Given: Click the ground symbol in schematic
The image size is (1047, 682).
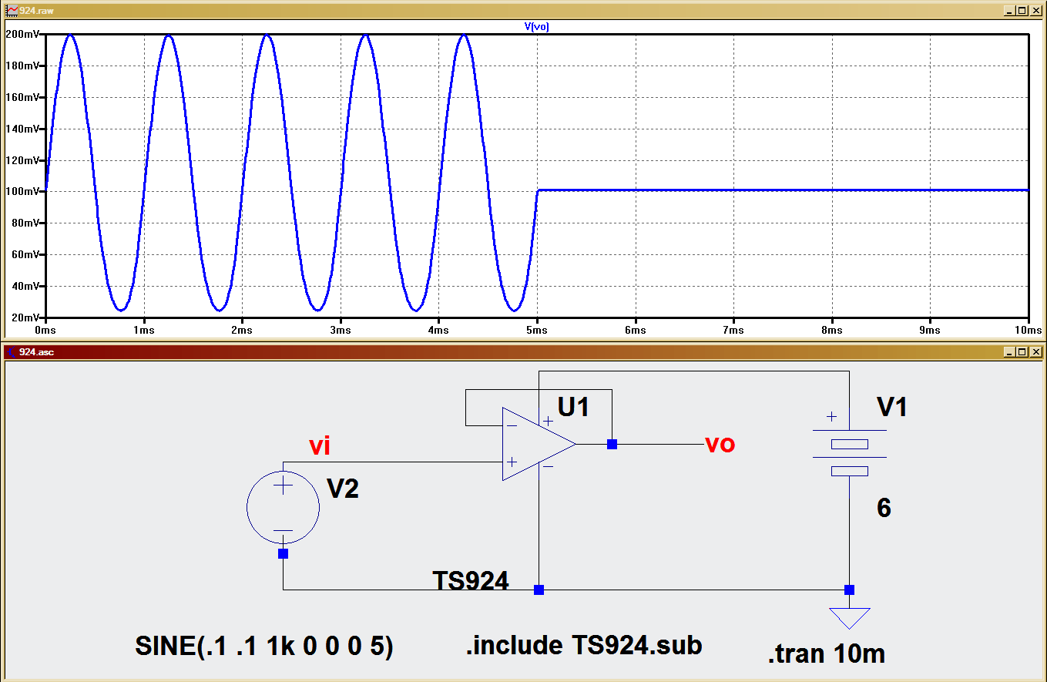Looking at the screenshot, I should (850, 618).
